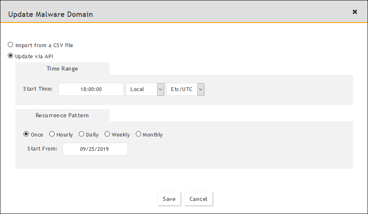Click the Time Range section header
Viewport: 368px width, 214px height.
click(x=62, y=68)
